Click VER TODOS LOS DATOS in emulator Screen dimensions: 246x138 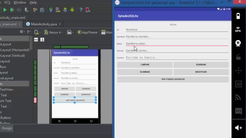pyautogui.click(x=173, y=79)
